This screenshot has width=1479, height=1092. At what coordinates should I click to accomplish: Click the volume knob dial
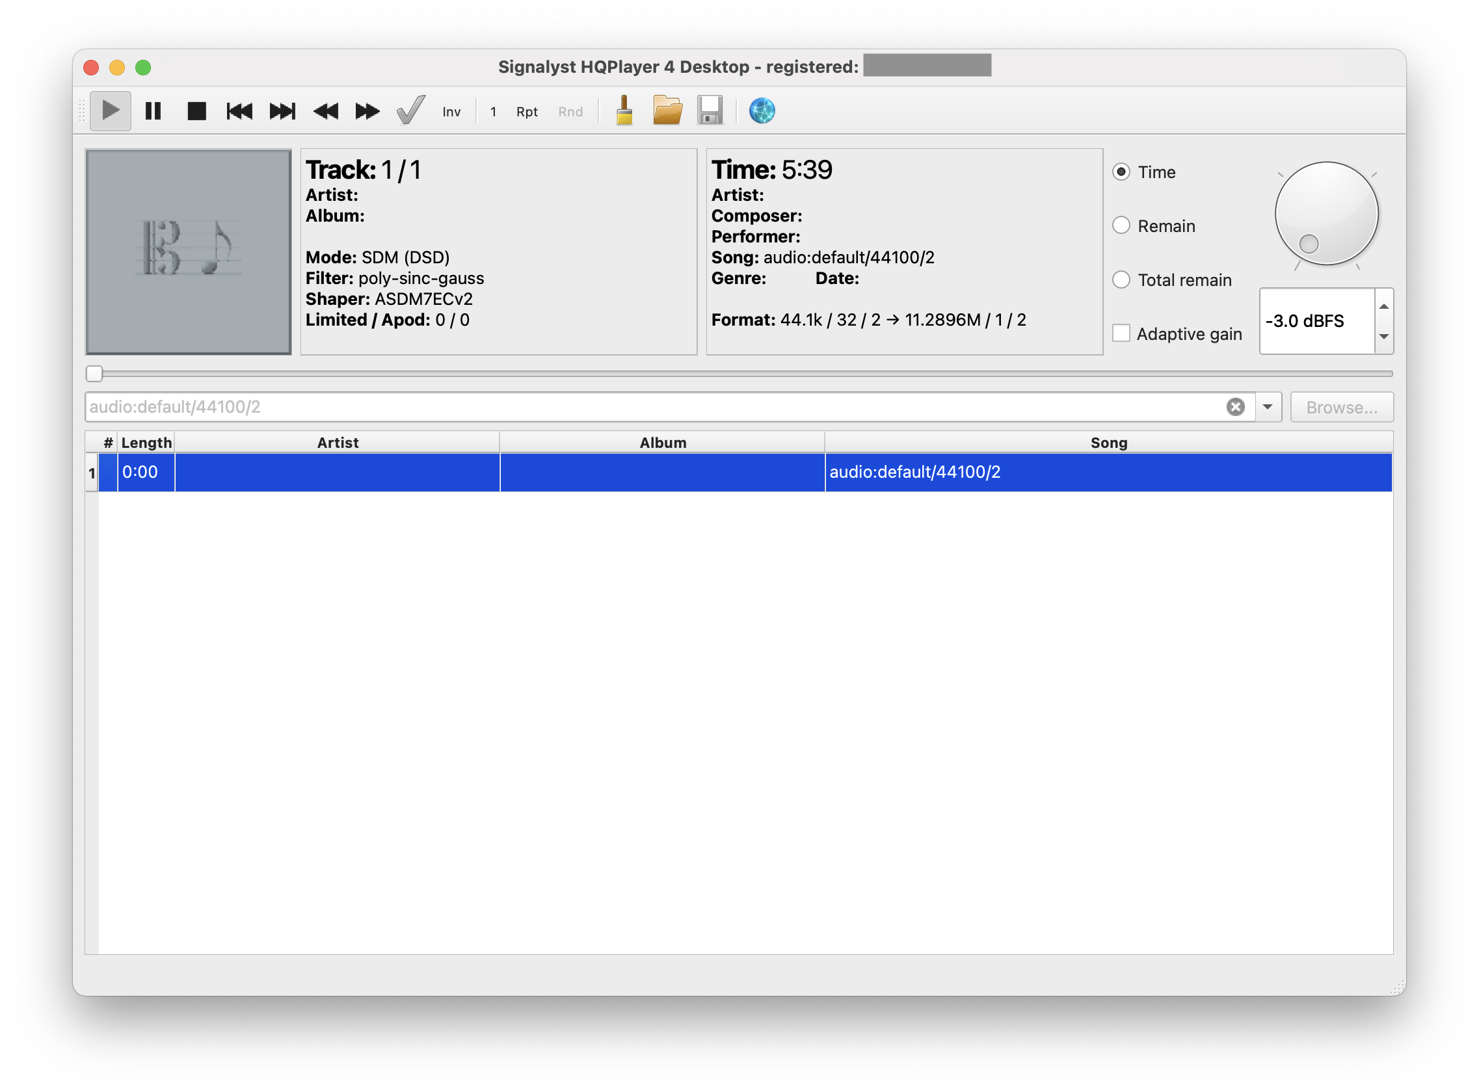coord(1327,214)
